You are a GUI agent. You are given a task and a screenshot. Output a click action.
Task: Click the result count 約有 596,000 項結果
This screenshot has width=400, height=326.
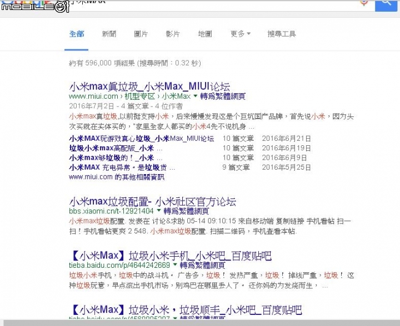coord(102,63)
